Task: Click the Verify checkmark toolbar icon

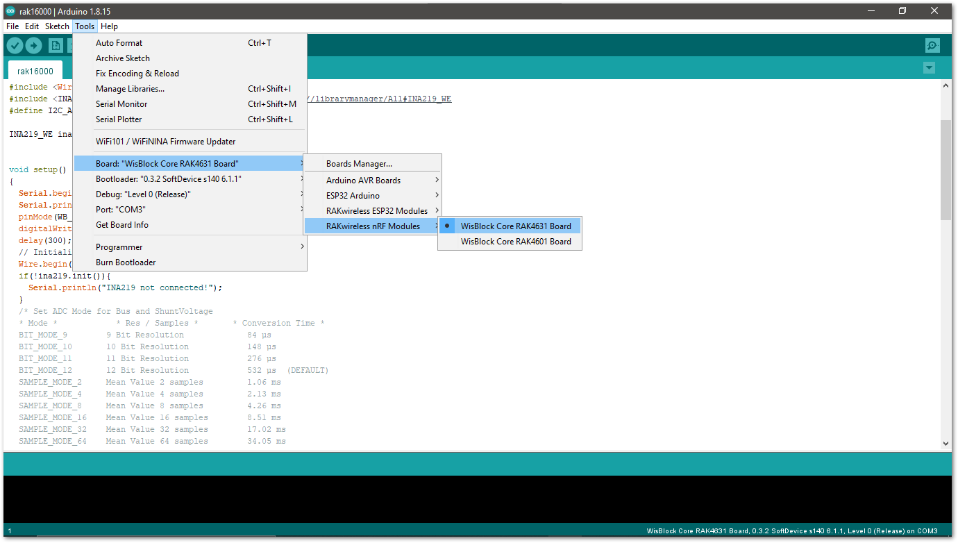Action: 15,46
